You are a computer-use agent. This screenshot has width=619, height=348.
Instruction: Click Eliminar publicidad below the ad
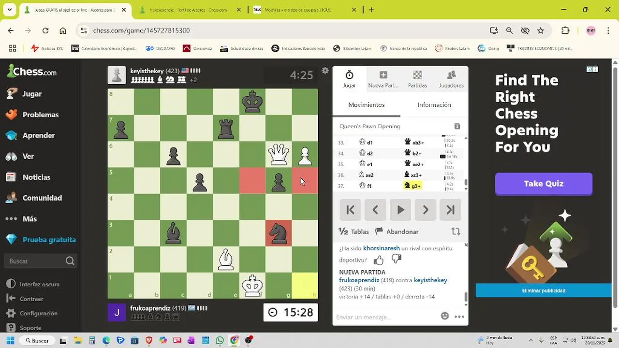coord(544,290)
